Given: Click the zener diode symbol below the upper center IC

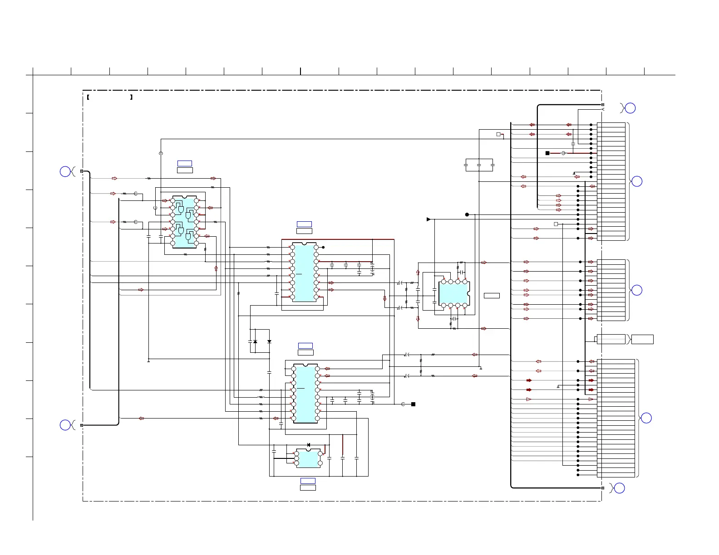Looking at the screenshot, I should click(x=255, y=341).
